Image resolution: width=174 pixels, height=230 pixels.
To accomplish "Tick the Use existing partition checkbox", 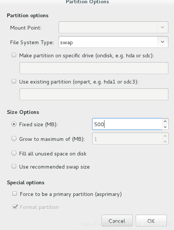I will tap(14, 81).
